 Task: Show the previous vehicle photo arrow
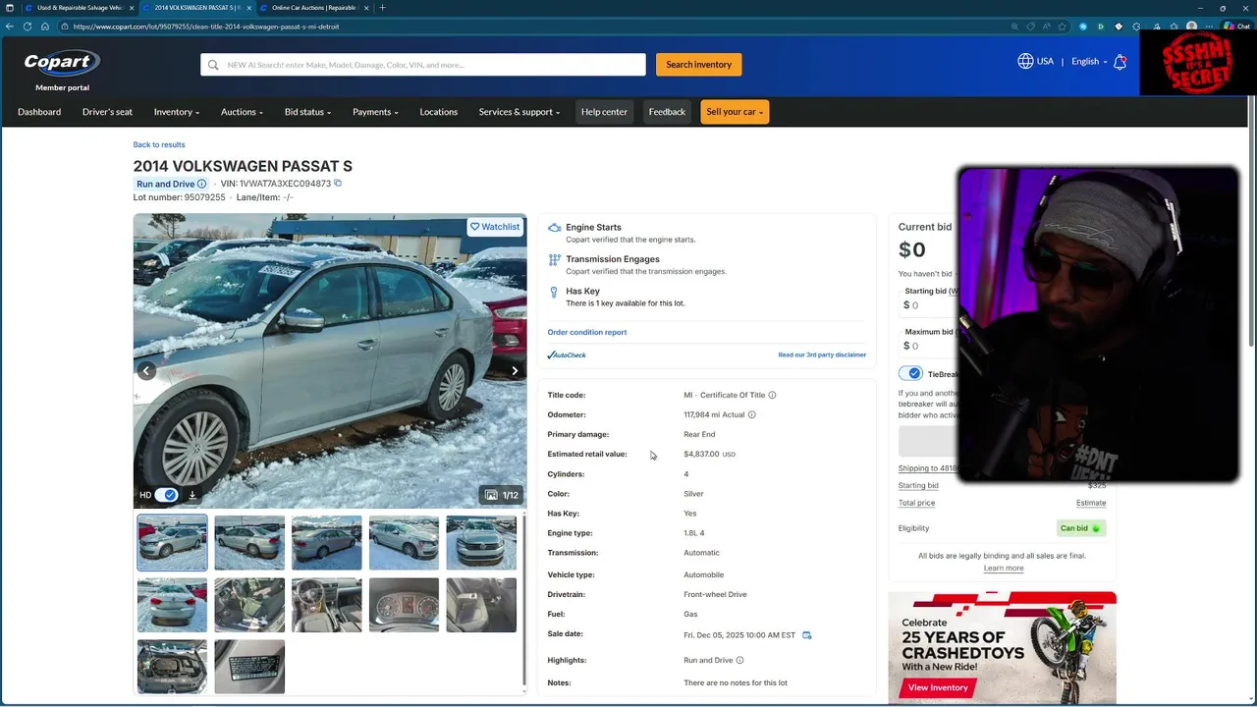click(146, 370)
